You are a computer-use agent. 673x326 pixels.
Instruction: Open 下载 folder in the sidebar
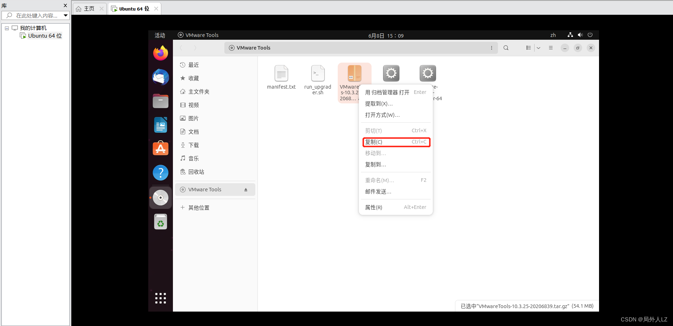point(215,145)
